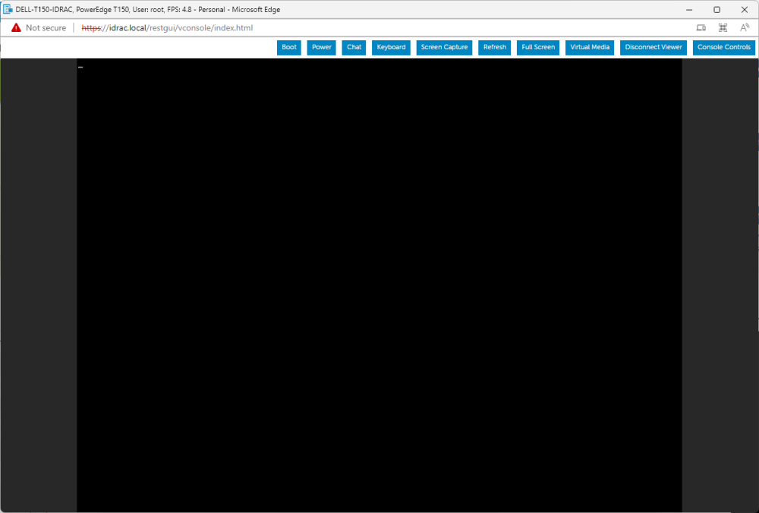
Task: Click the Not secure warning icon
Action: click(17, 27)
